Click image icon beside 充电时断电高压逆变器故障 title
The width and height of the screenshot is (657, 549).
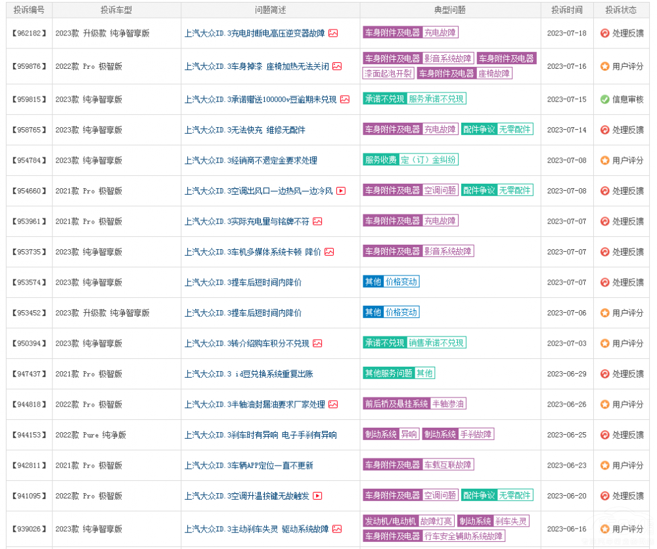pyautogui.click(x=333, y=33)
